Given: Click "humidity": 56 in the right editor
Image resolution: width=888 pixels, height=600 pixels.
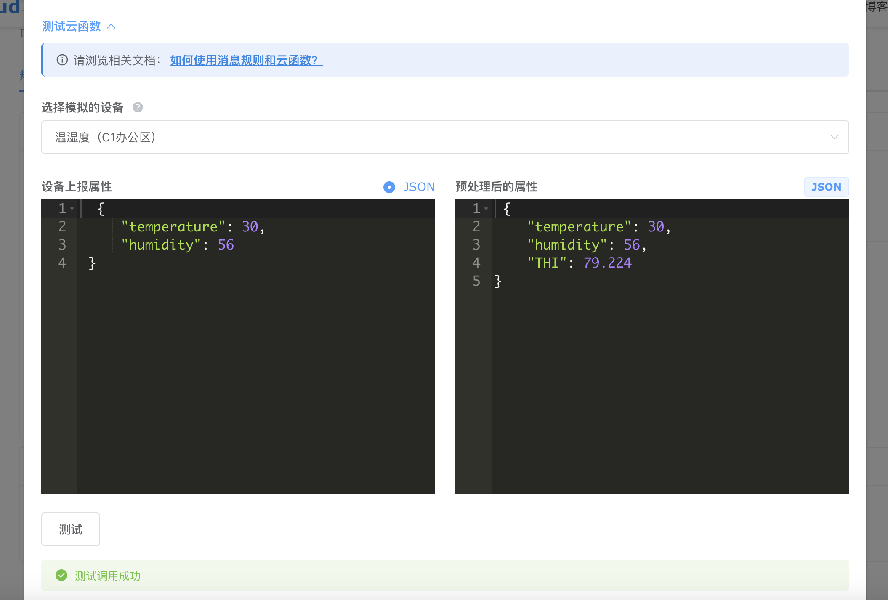Looking at the screenshot, I should tap(587, 245).
